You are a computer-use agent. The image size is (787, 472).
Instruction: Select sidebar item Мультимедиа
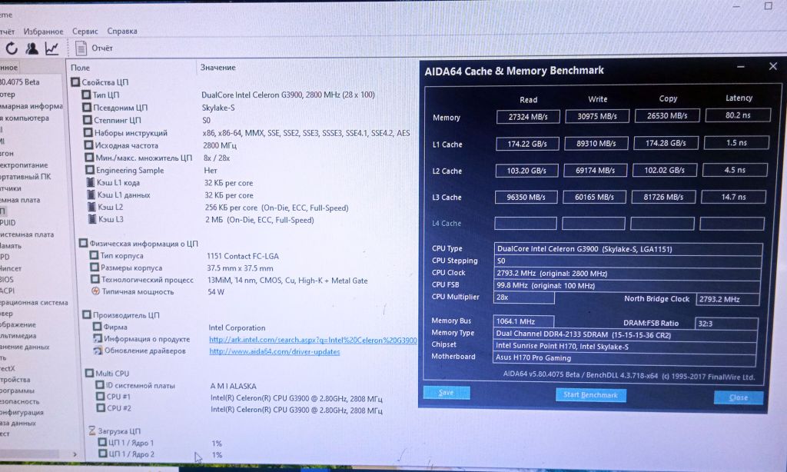[18, 335]
